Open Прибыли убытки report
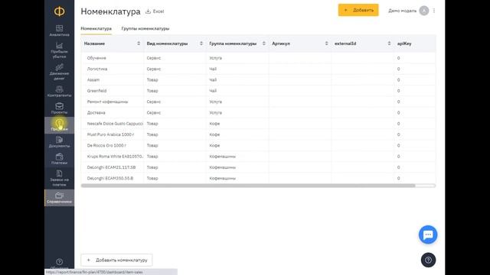This screenshot has width=490, height=275. 60,50
